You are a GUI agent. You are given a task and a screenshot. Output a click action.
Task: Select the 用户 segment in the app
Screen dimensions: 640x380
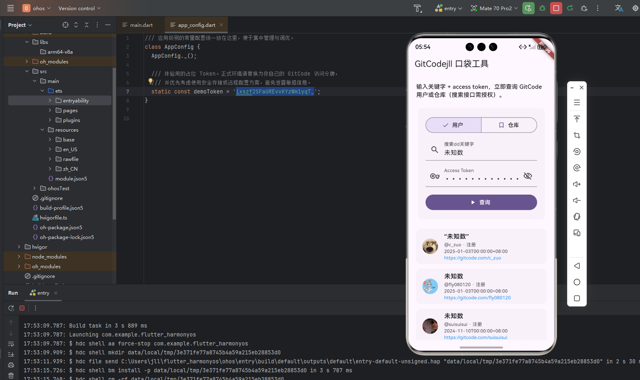pos(454,125)
